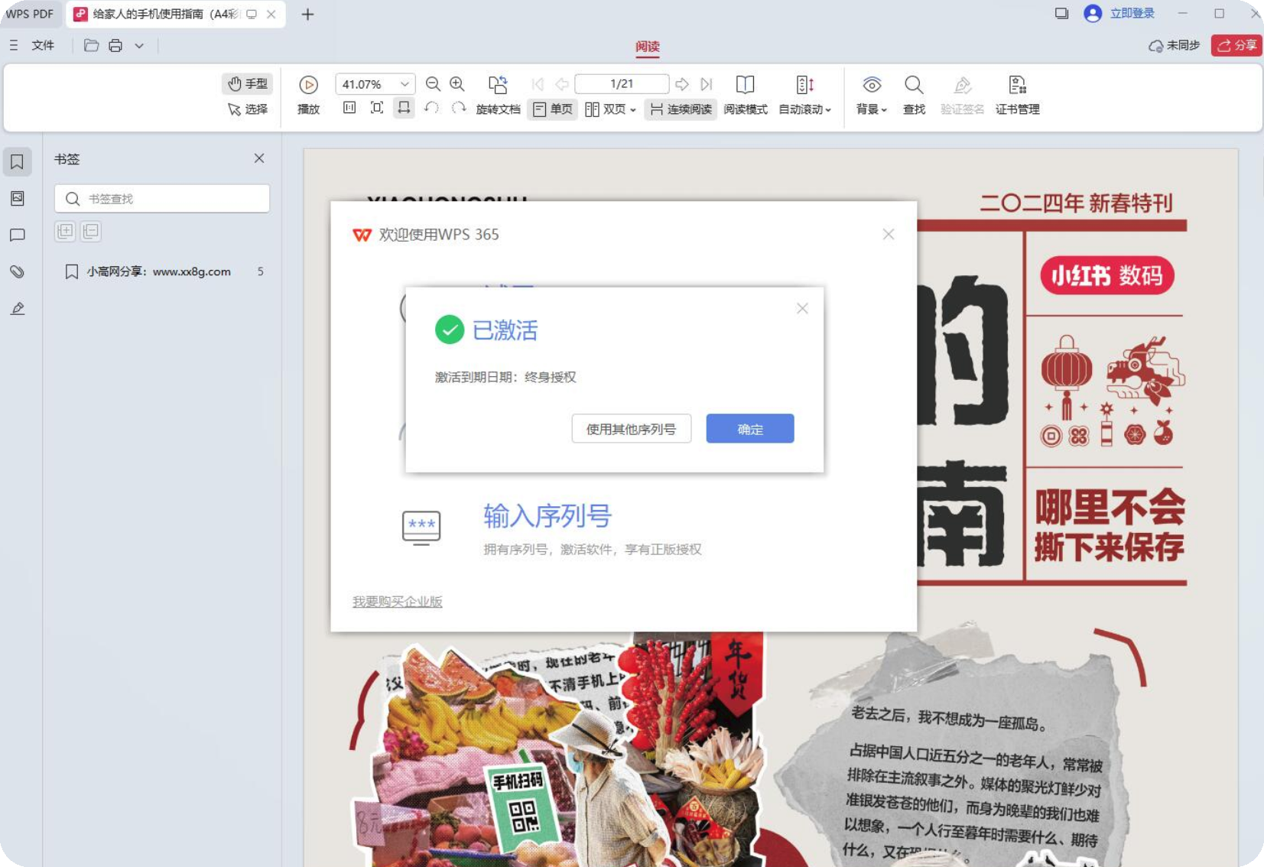The height and width of the screenshot is (867, 1264).
Task: Rotate page counterclockwise
Action: coord(431,108)
